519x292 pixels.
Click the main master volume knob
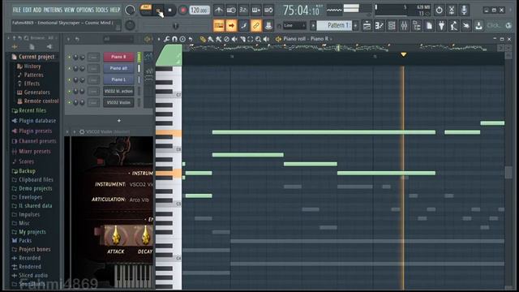point(130,10)
